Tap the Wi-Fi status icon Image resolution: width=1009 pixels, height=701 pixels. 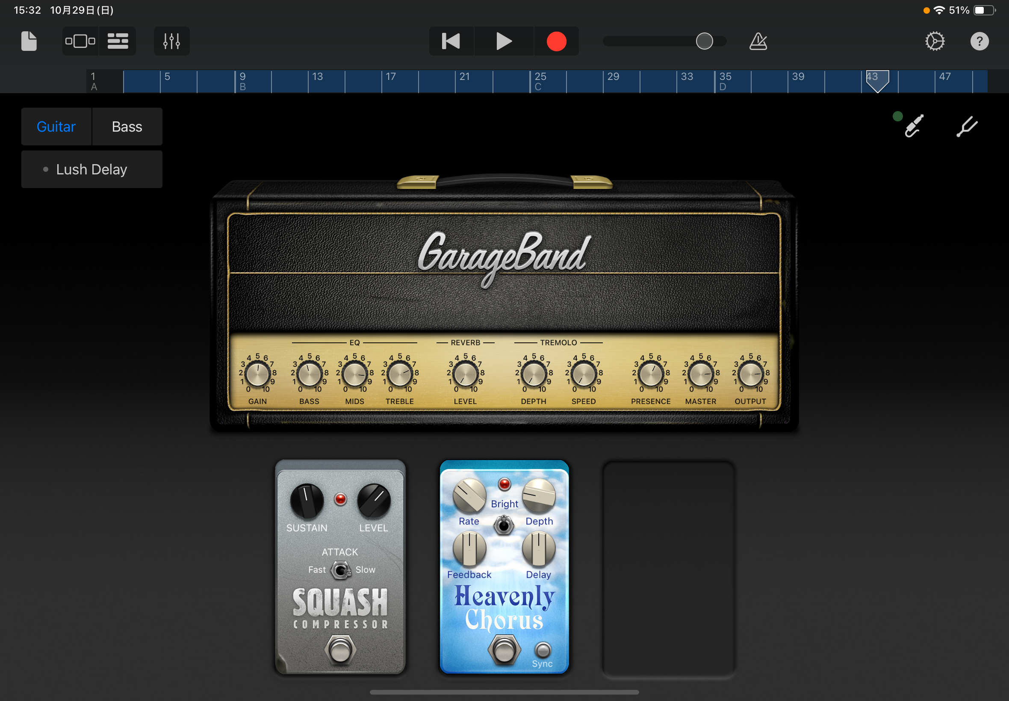[939, 10]
